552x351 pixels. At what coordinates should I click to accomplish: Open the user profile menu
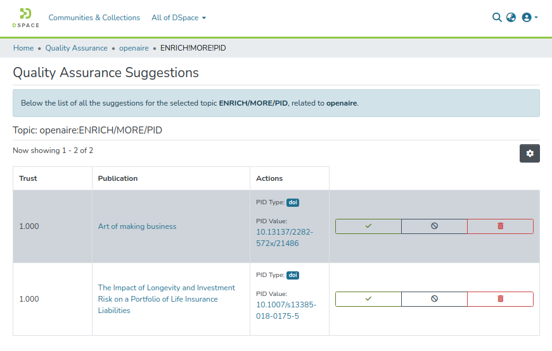coord(529,18)
